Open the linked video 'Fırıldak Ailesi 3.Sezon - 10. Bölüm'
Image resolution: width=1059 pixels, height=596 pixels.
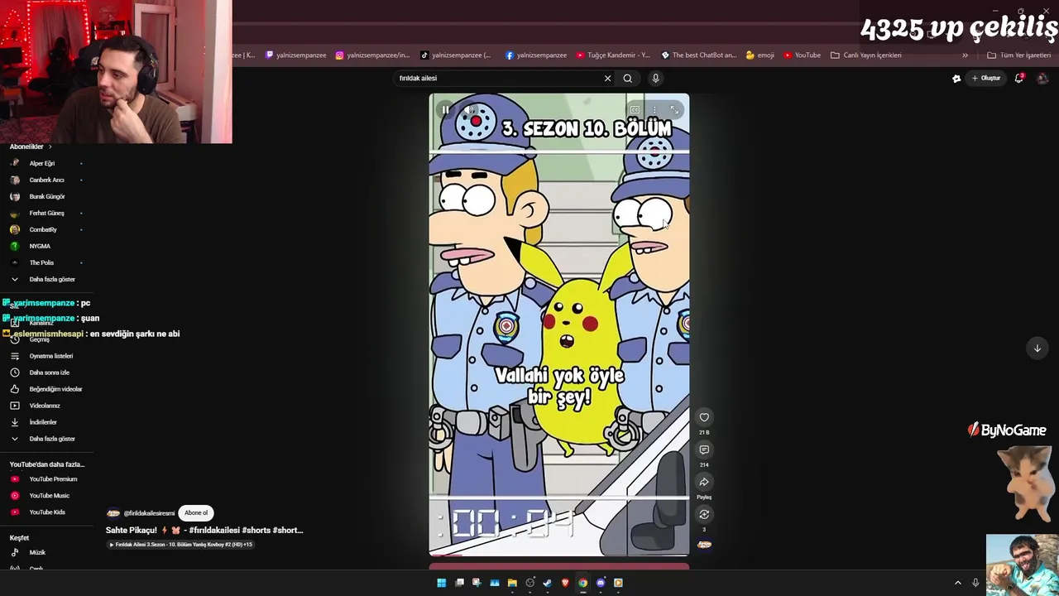(x=181, y=545)
